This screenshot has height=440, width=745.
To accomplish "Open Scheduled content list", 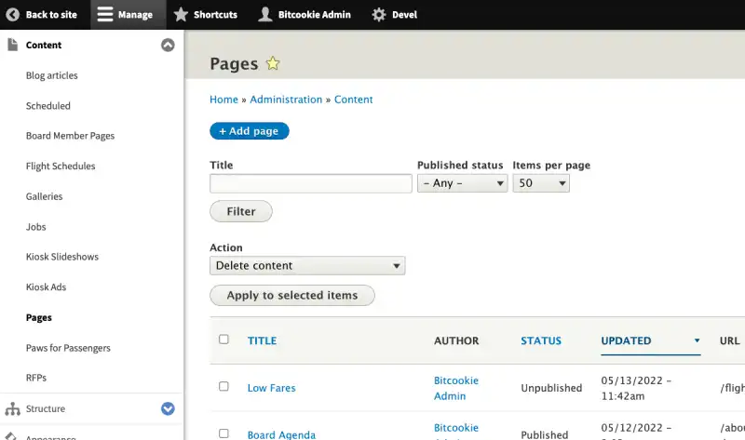I will (x=48, y=106).
